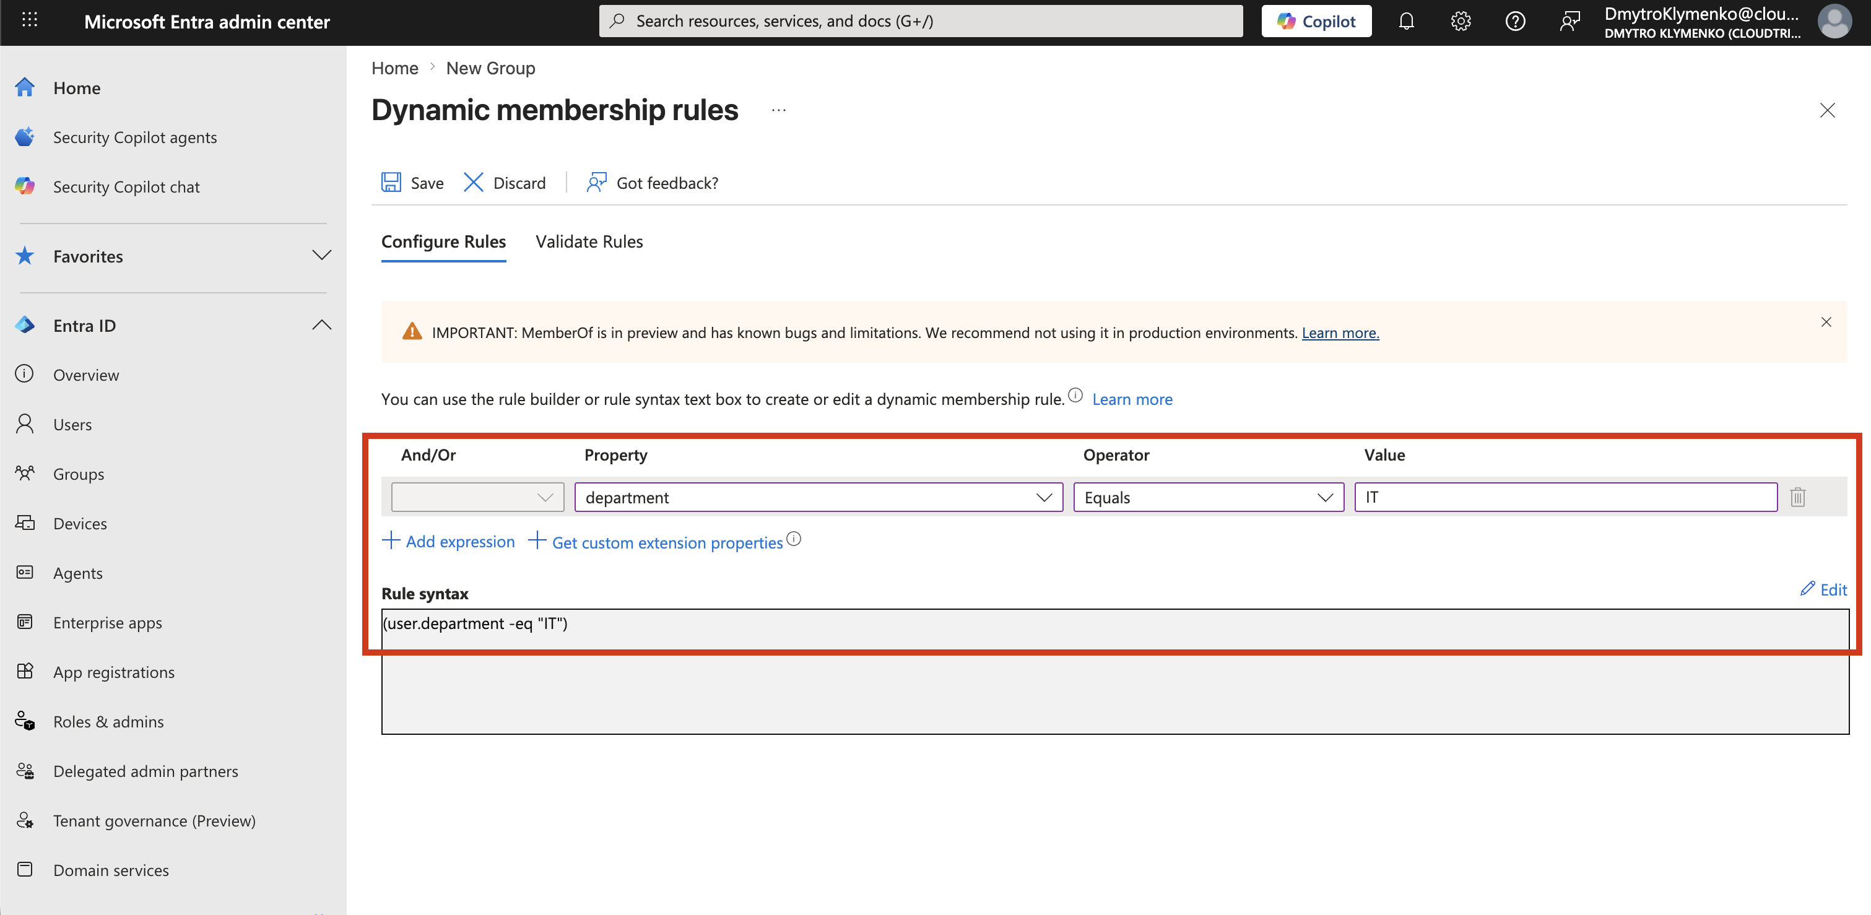The height and width of the screenshot is (915, 1871).
Task: Click the notifications bell icon
Action: tap(1406, 21)
